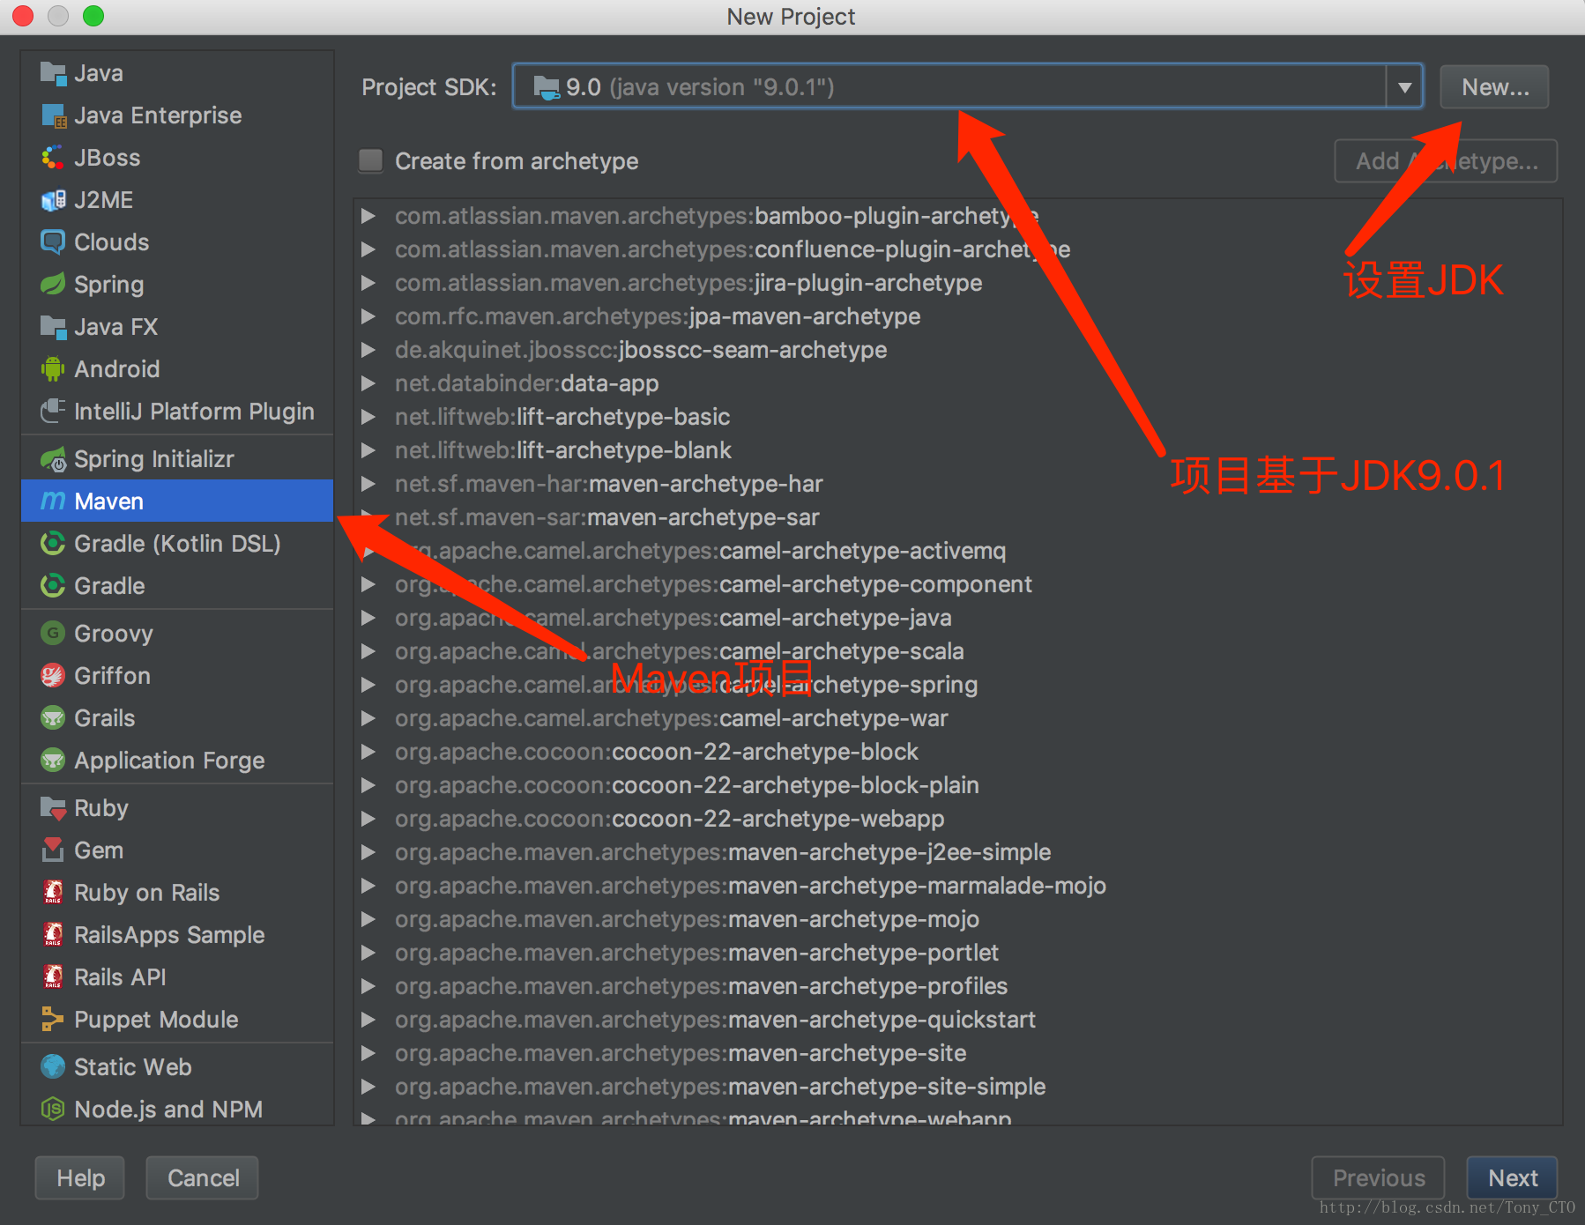1585x1225 pixels.
Task: Click the Gradle icon
Action: pyautogui.click(x=53, y=586)
